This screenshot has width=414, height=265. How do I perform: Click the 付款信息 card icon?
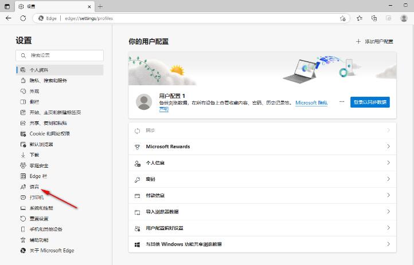137,196
